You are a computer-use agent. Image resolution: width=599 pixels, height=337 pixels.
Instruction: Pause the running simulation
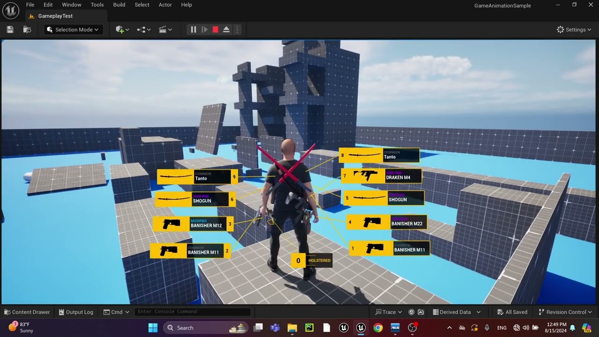193,29
